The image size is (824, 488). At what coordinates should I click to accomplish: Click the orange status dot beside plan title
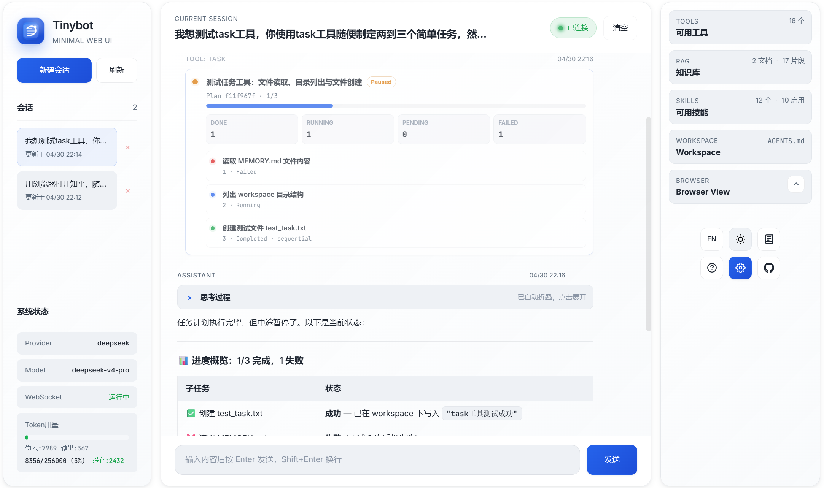point(195,82)
